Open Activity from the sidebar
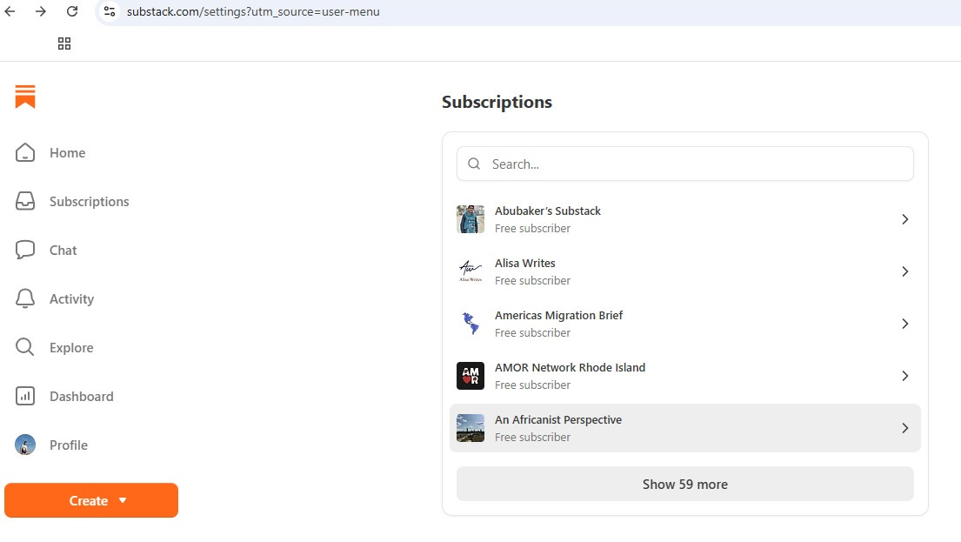 click(71, 299)
